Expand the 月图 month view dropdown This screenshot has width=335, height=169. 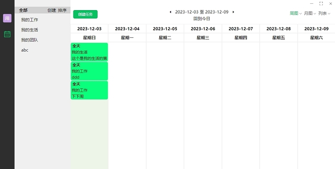(310, 13)
